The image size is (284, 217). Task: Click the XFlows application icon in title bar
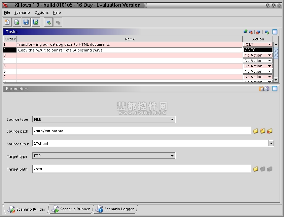point(5,5)
